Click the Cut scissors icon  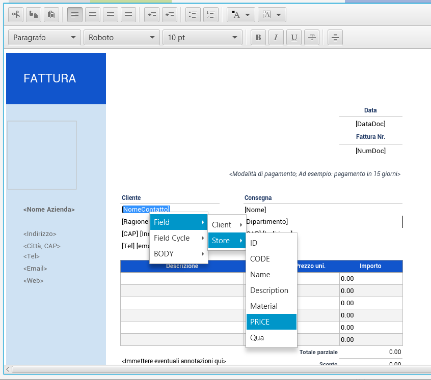pos(16,15)
